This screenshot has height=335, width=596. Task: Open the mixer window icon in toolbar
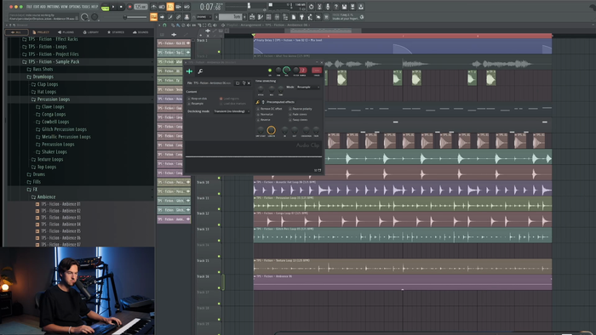[x=277, y=17]
